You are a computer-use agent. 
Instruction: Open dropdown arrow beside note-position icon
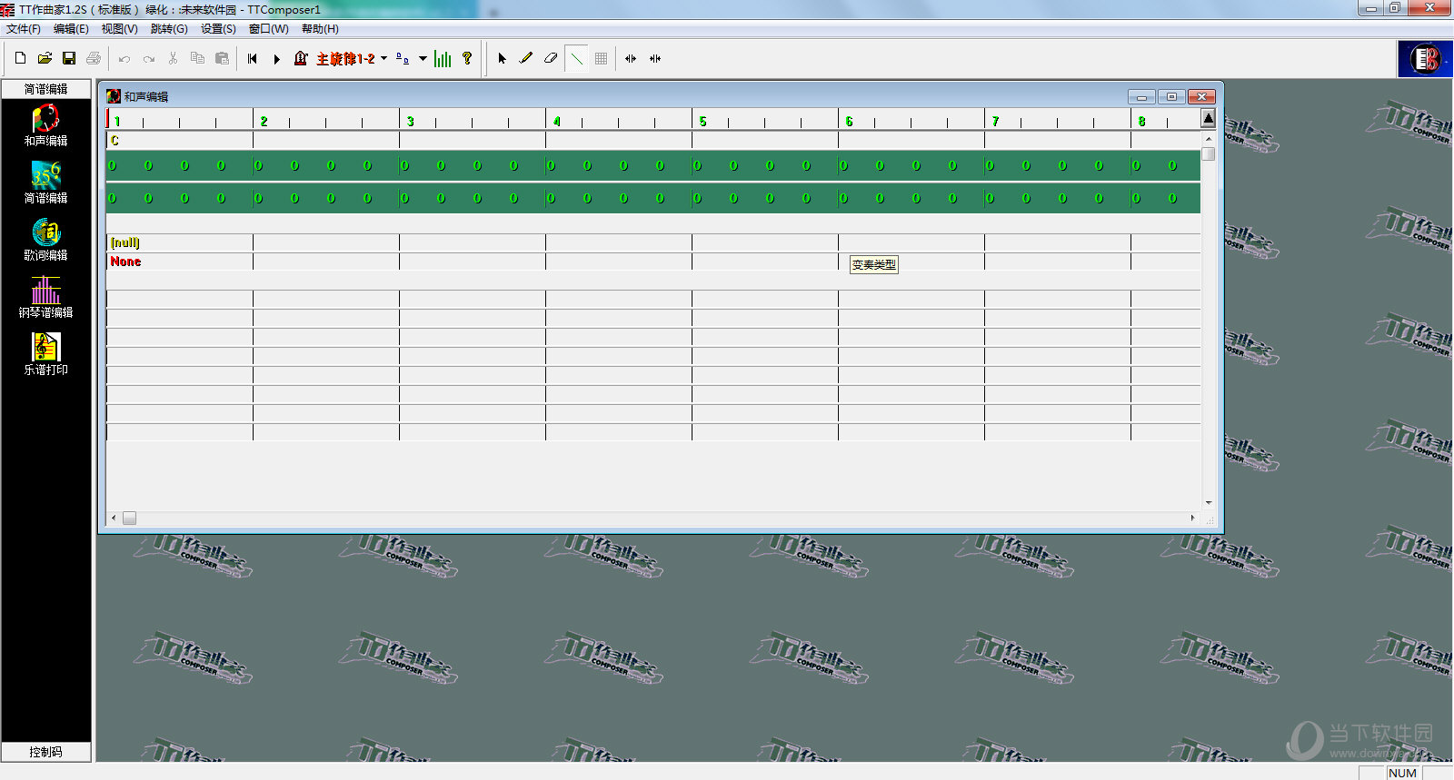[423, 58]
